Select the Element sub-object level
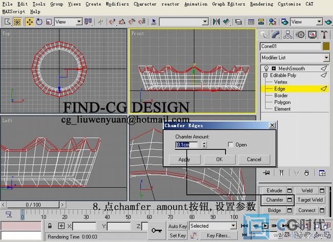Screen dimensions: 333x242 282,109
